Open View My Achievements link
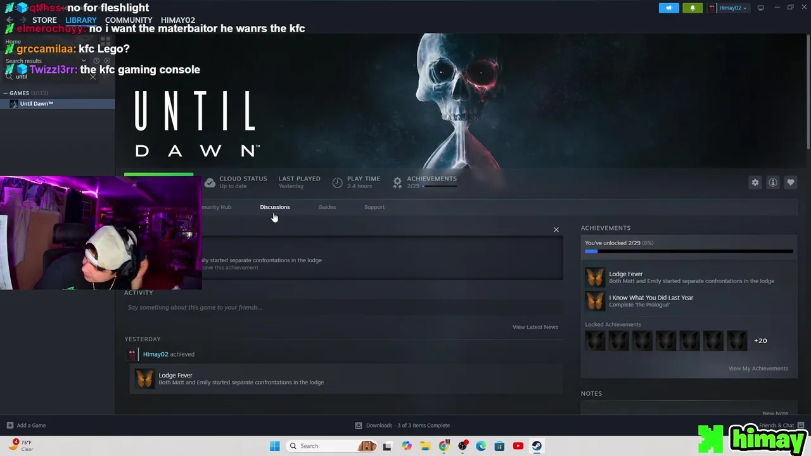This screenshot has height=456, width=811. click(758, 369)
